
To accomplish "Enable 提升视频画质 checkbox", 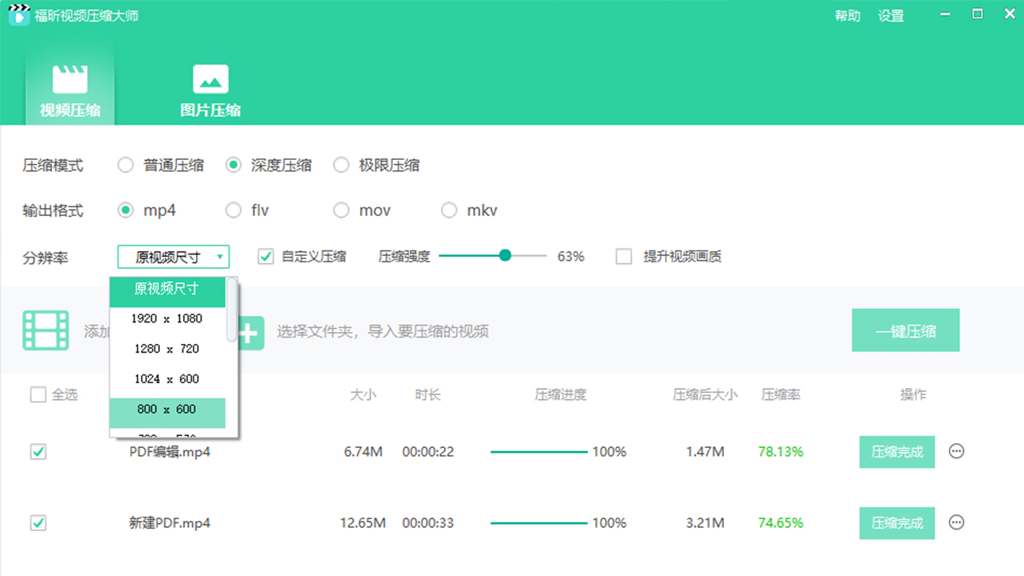I will [x=624, y=257].
